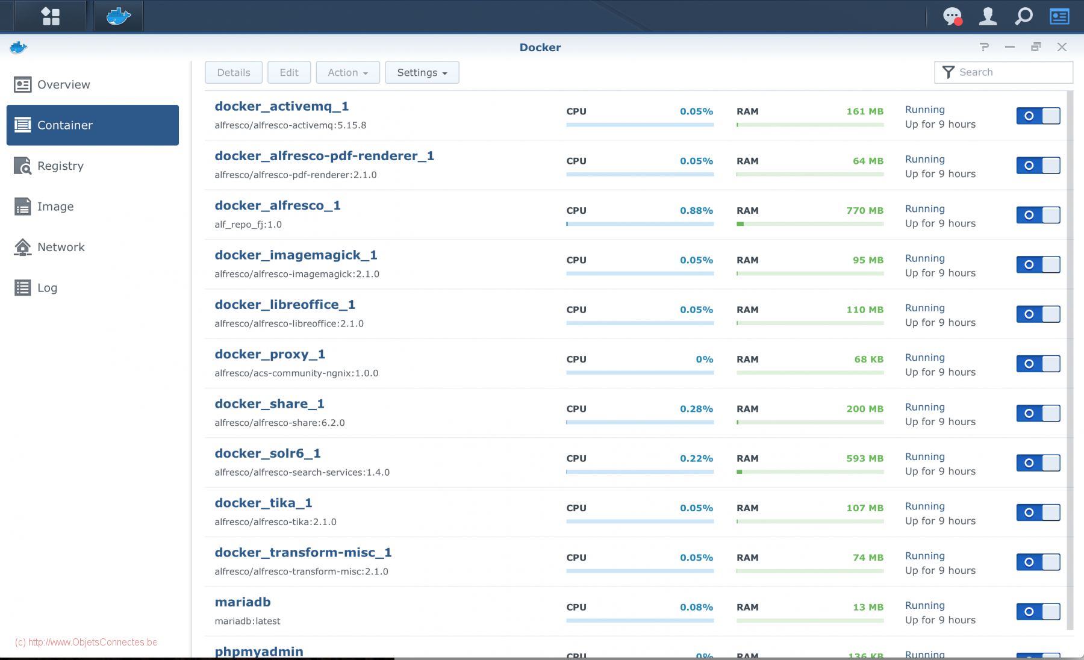Click the Registry sidebar icon

click(x=23, y=166)
